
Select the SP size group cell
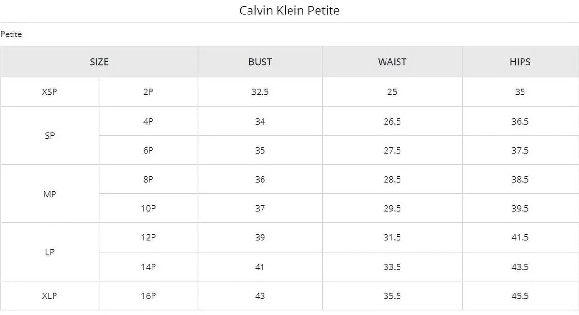pos(50,136)
